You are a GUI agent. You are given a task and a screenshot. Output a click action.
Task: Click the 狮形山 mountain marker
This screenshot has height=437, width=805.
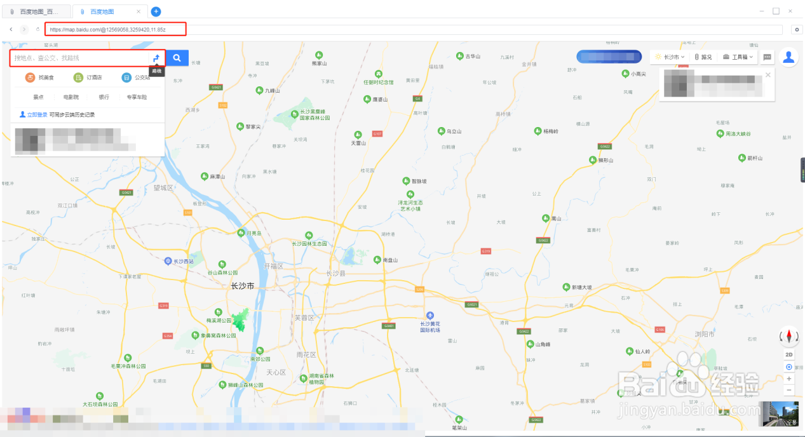click(593, 161)
